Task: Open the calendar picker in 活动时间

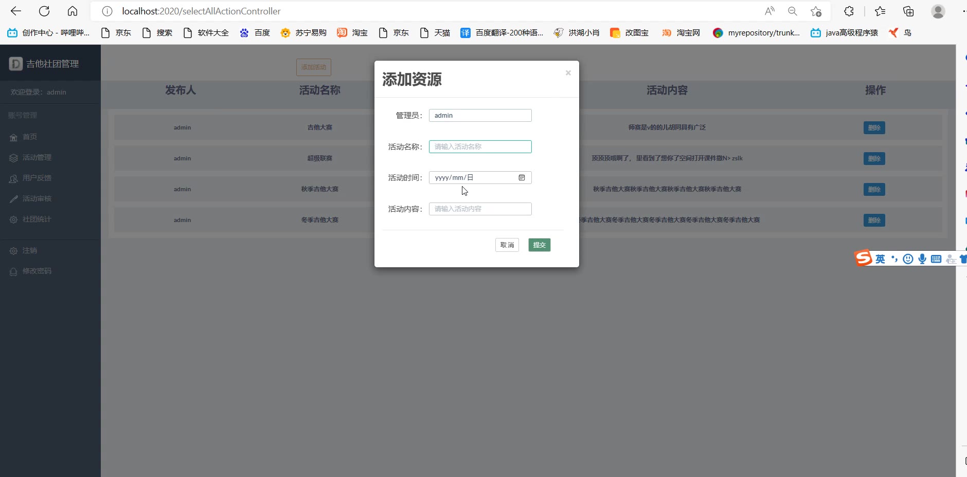Action: click(522, 178)
